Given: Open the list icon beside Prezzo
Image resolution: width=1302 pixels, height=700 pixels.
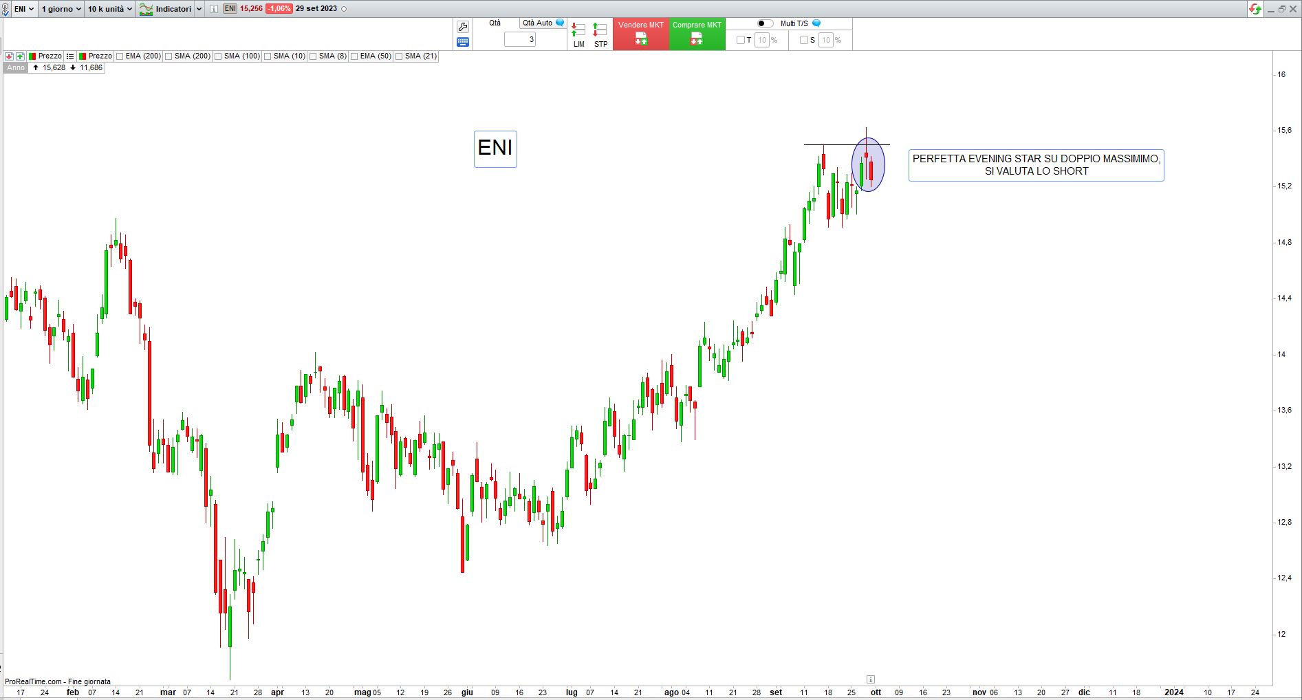Looking at the screenshot, I should pyautogui.click(x=70, y=56).
